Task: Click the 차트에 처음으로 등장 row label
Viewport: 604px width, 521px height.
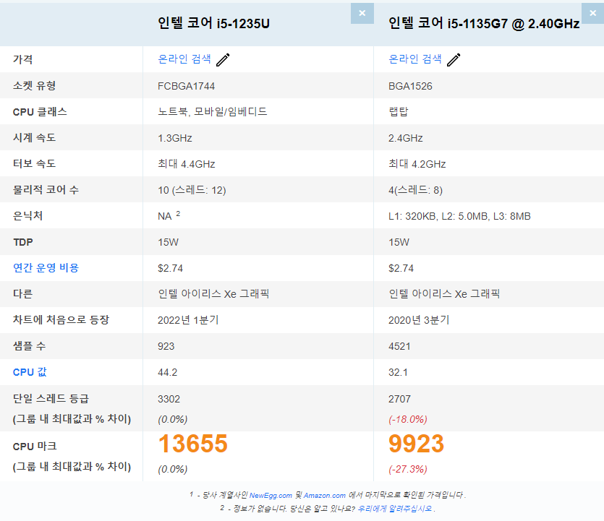Action: tap(61, 320)
